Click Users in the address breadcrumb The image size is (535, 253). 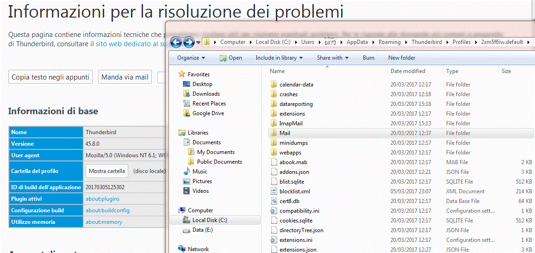pyautogui.click(x=307, y=42)
